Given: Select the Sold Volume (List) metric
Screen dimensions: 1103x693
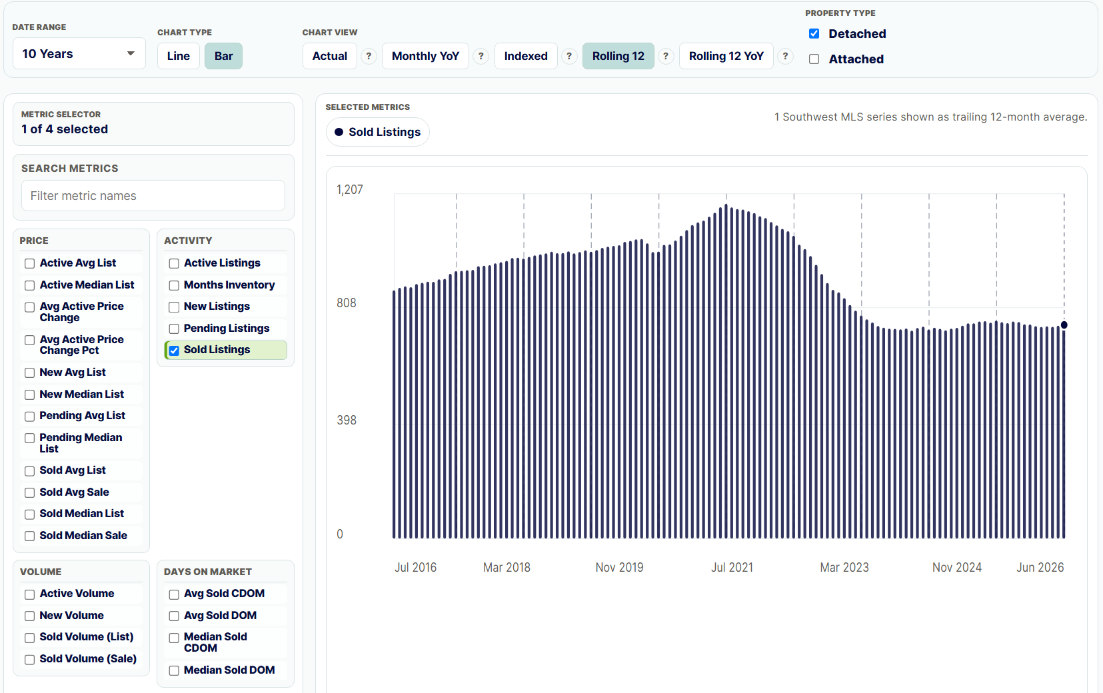Looking at the screenshot, I should pyautogui.click(x=30, y=638).
